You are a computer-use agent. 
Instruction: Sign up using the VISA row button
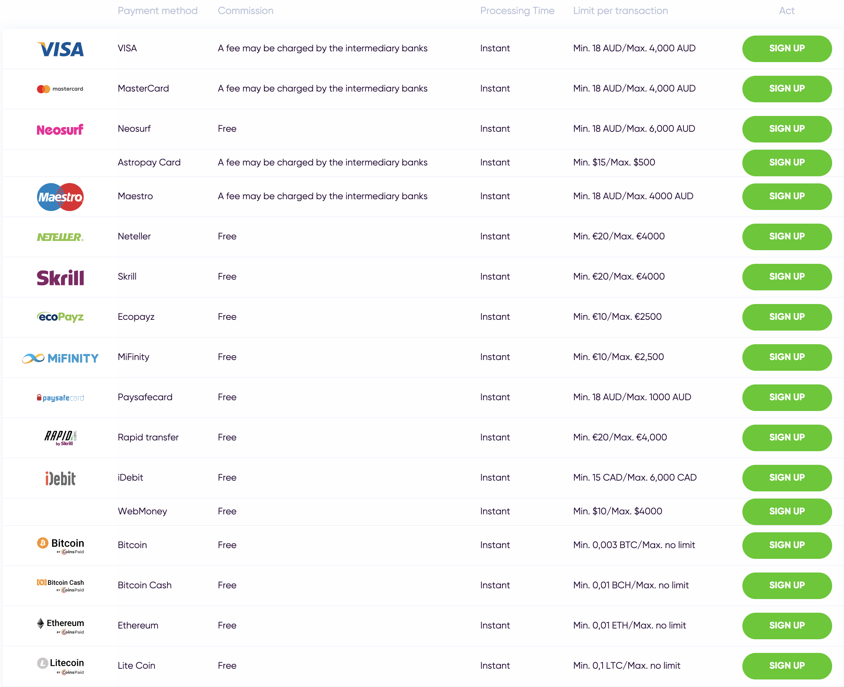click(x=787, y=48)
